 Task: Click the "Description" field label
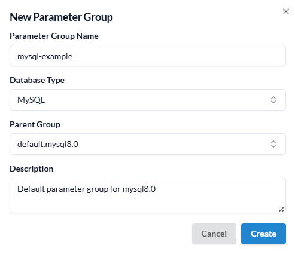[x=32, y=169]
